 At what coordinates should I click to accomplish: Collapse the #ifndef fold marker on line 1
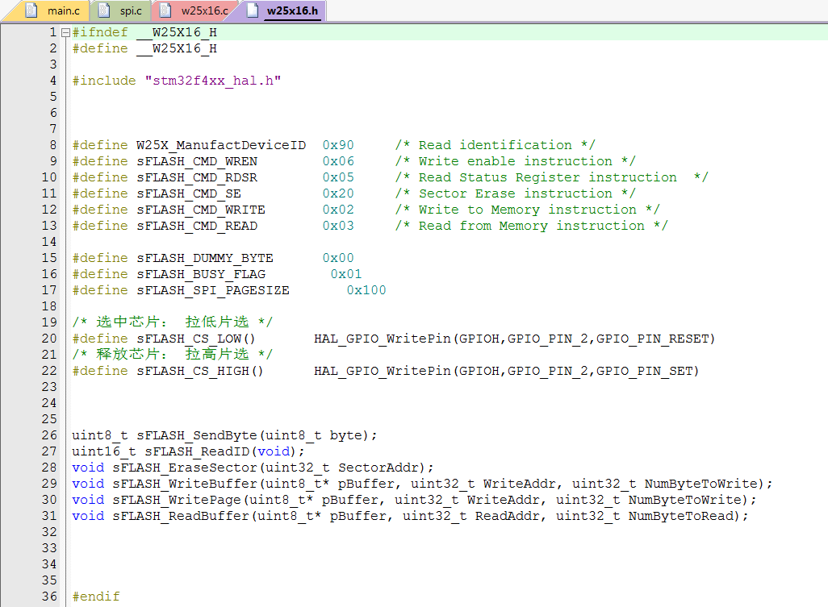[65, 33]
